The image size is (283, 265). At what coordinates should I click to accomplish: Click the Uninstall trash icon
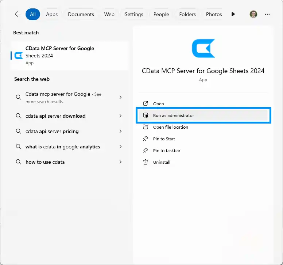(146, 162)
